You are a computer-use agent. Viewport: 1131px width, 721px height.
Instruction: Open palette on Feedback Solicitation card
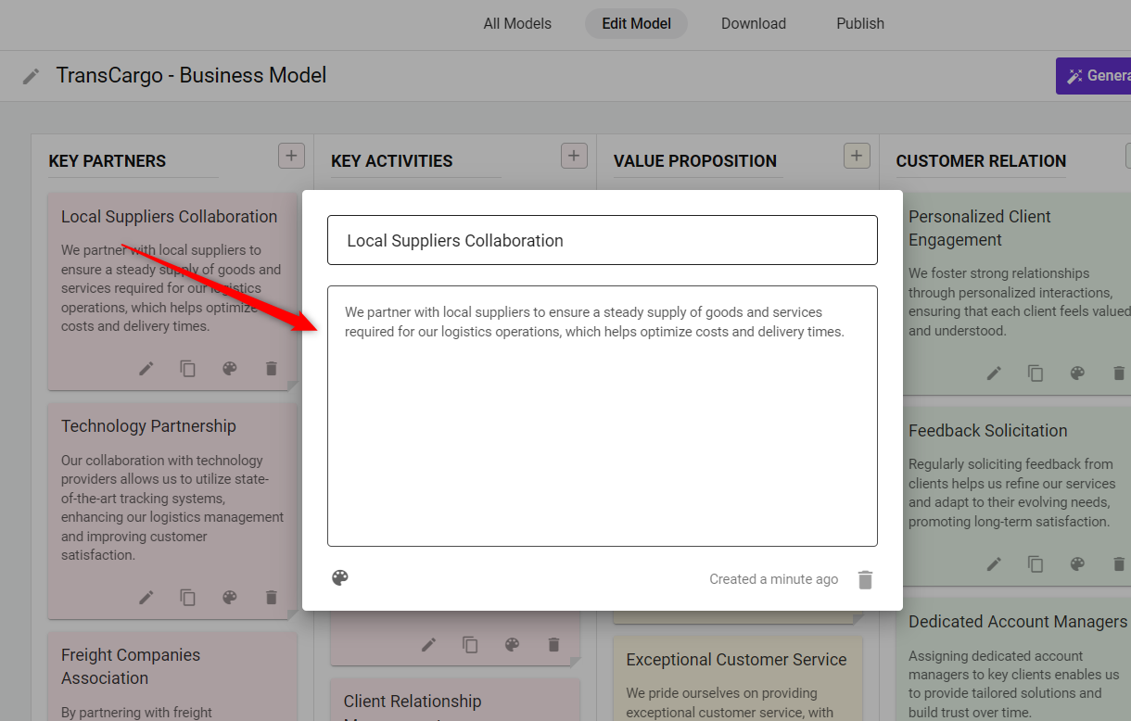(x=1077, y=563)
